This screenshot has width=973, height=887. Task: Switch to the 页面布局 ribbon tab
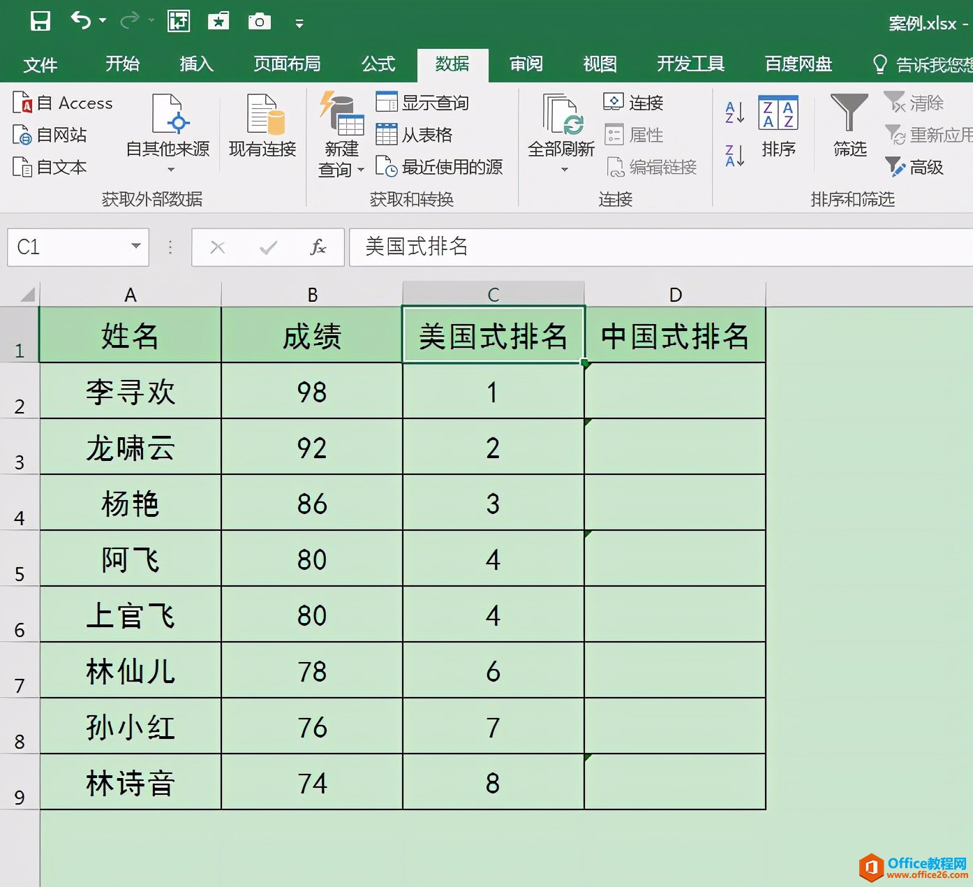[287, 64]
